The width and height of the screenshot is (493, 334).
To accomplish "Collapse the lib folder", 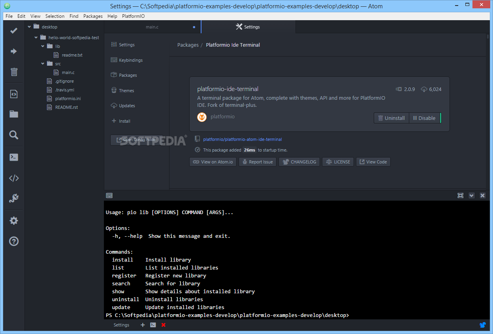I will pyautogui.click(x=43, y=46).
